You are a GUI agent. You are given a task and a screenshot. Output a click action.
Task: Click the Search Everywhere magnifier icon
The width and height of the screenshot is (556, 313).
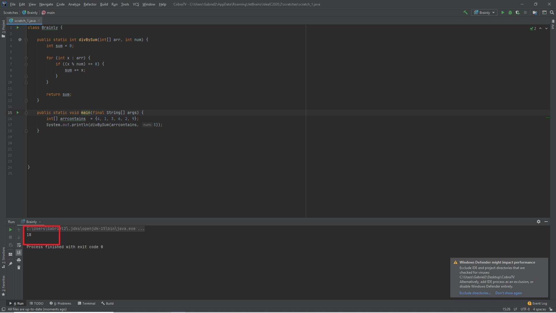click(x=552, y=12)
